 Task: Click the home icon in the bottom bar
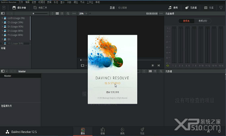pyautogui.click(x=208, y=131)
